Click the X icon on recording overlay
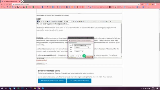The height and width of the screenshot is (90, 160). [77, 56]
